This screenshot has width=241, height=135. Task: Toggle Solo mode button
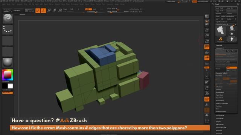207,115
